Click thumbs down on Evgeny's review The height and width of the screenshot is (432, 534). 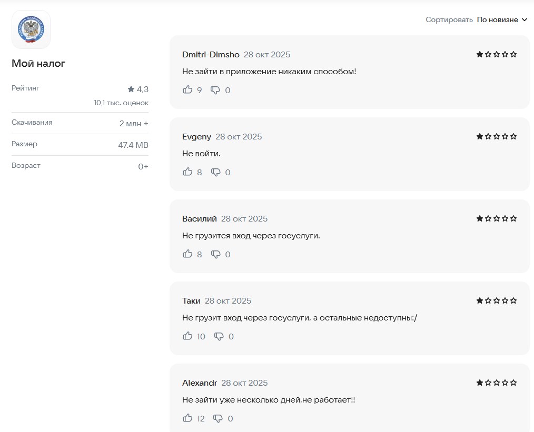pyautogui.click(x=215, y=172)
